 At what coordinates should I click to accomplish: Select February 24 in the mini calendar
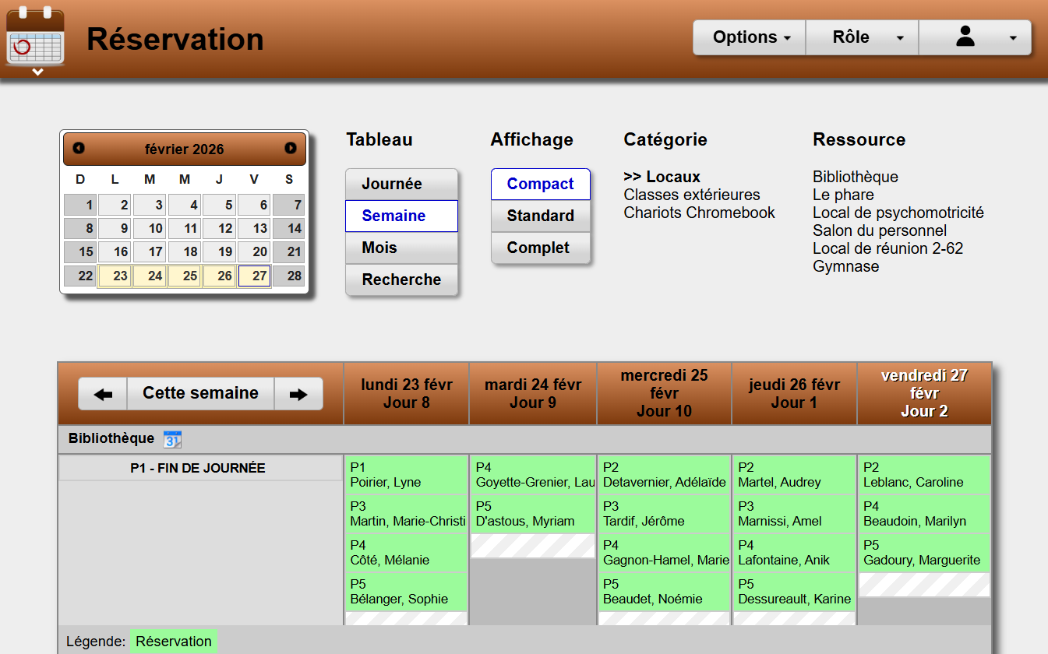(x=150, y=276)
